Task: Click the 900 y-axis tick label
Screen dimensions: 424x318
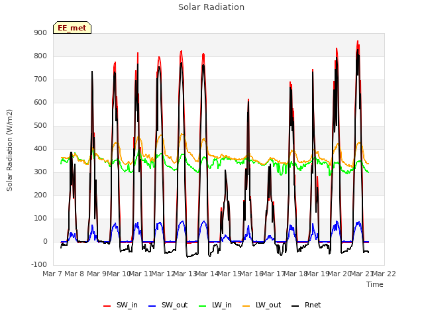Action: (40, 32)
